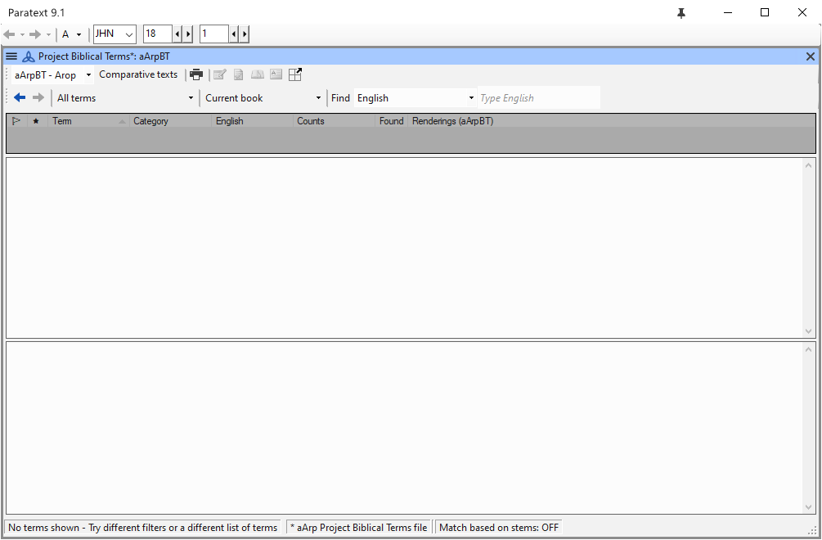Click the grid layout pop-out icon
Image resolution: width=822 pixels, height=540 pixels.
[295, 74]
